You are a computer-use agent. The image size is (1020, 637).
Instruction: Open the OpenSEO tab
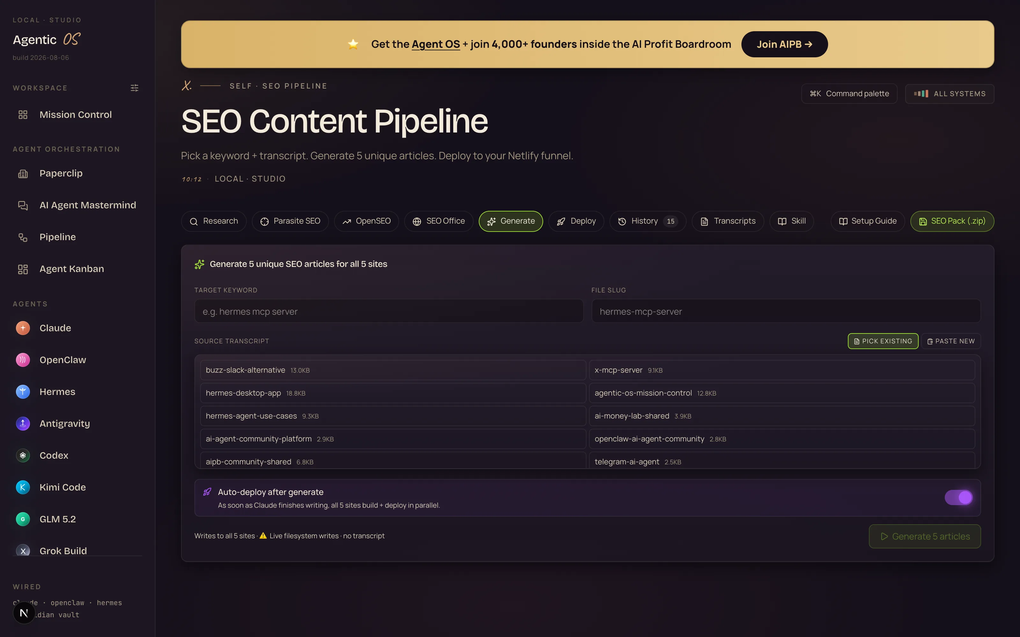point(366,221)
